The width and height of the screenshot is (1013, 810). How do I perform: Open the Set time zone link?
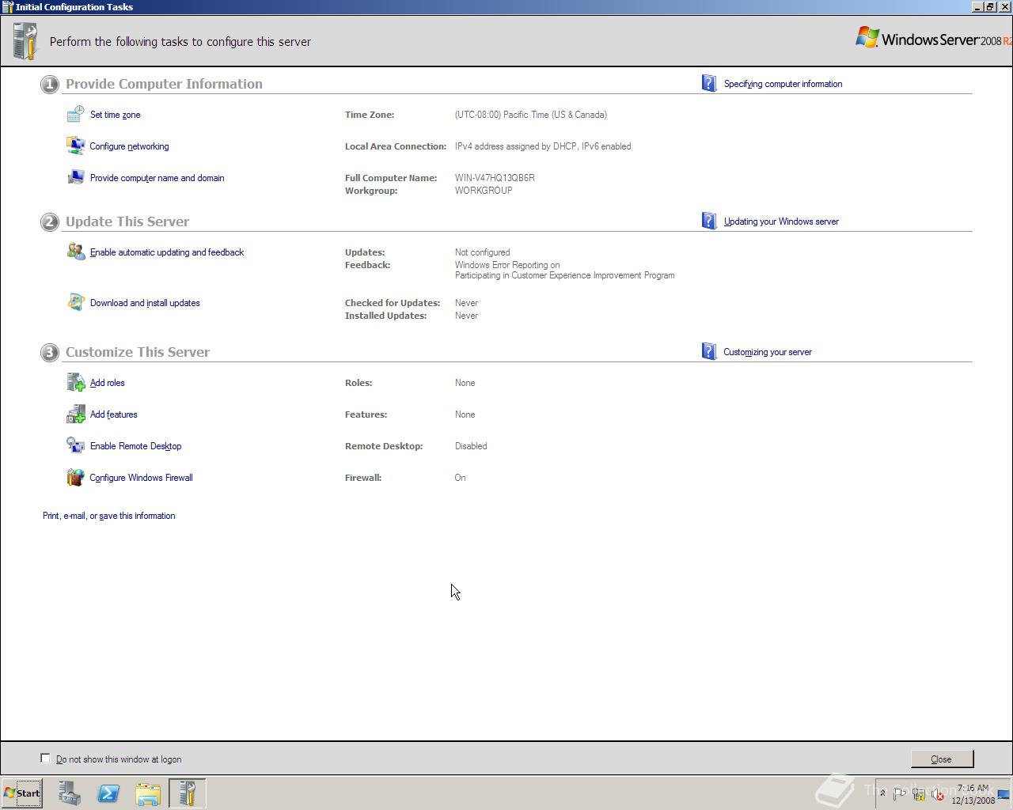click(x=116, y=115)
